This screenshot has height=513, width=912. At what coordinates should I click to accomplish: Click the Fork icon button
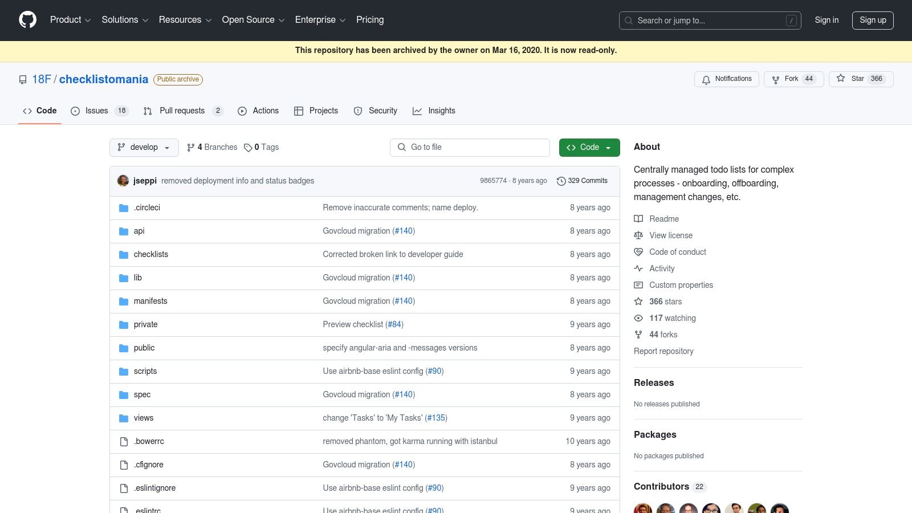tap(776, 79)
